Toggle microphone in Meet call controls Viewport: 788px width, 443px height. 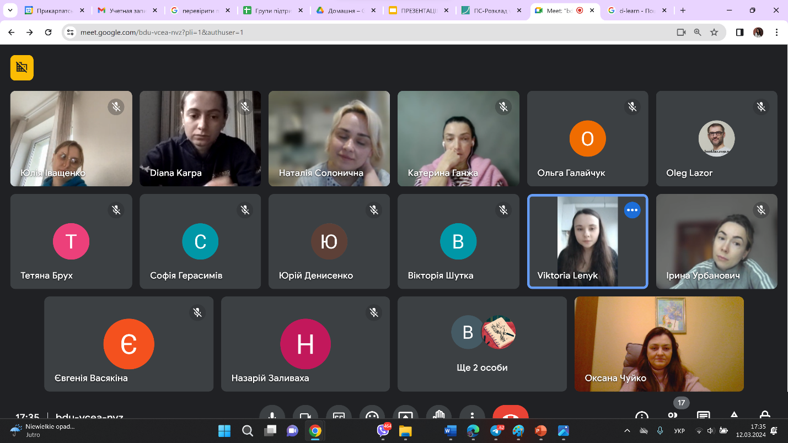[271, 415]
